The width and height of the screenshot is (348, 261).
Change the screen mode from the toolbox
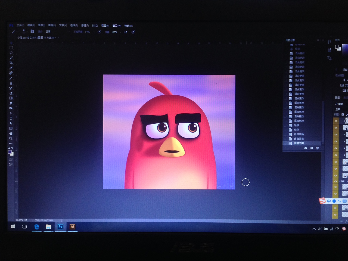click(x=11, y=164)
